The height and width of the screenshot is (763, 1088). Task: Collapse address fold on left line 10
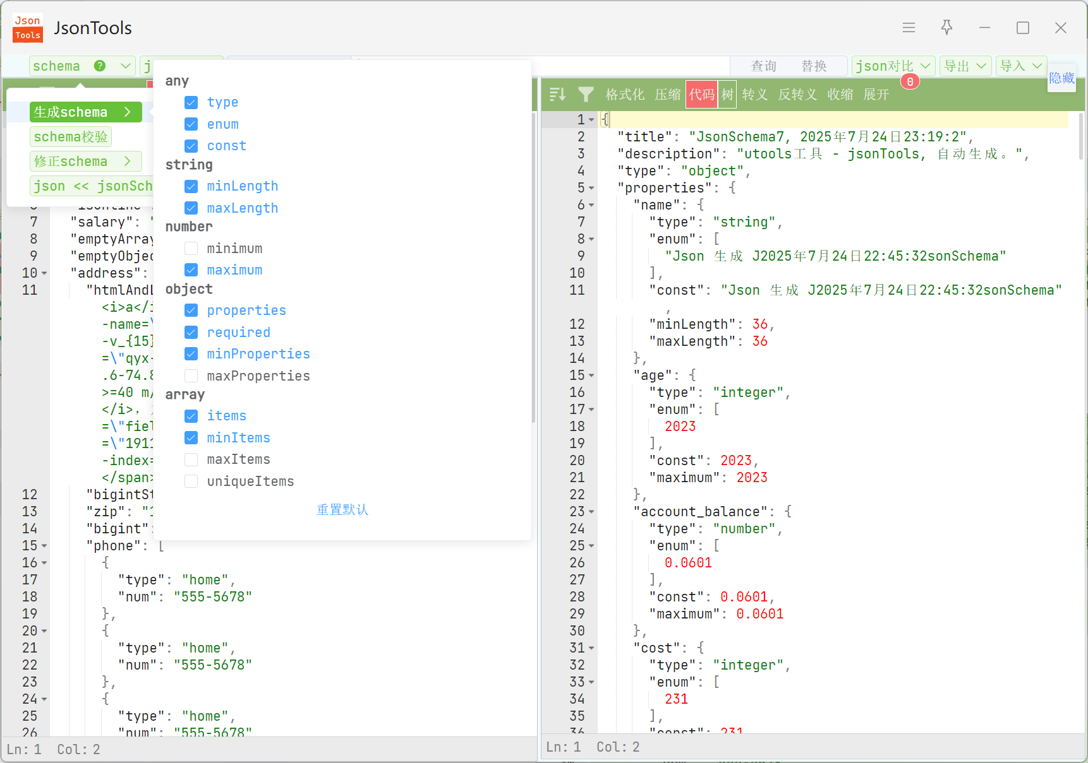point(44,273)
